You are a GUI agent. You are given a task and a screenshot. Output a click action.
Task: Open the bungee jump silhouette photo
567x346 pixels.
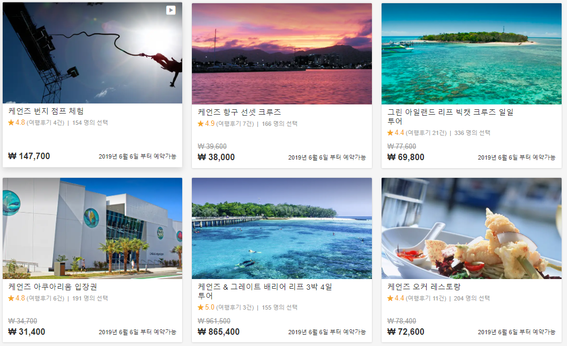93,53
